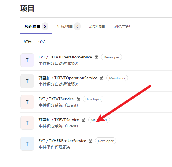Image resolution: width=172 pixels, height=167 pixels.
Task: Select the 所有 sub-tab
Action: (28, 41)
